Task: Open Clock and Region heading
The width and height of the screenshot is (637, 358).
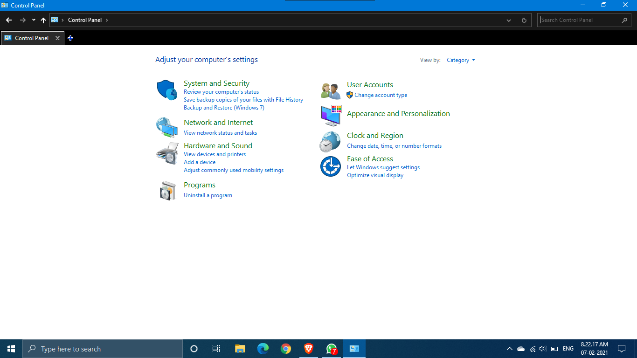Action: (375, 136)
